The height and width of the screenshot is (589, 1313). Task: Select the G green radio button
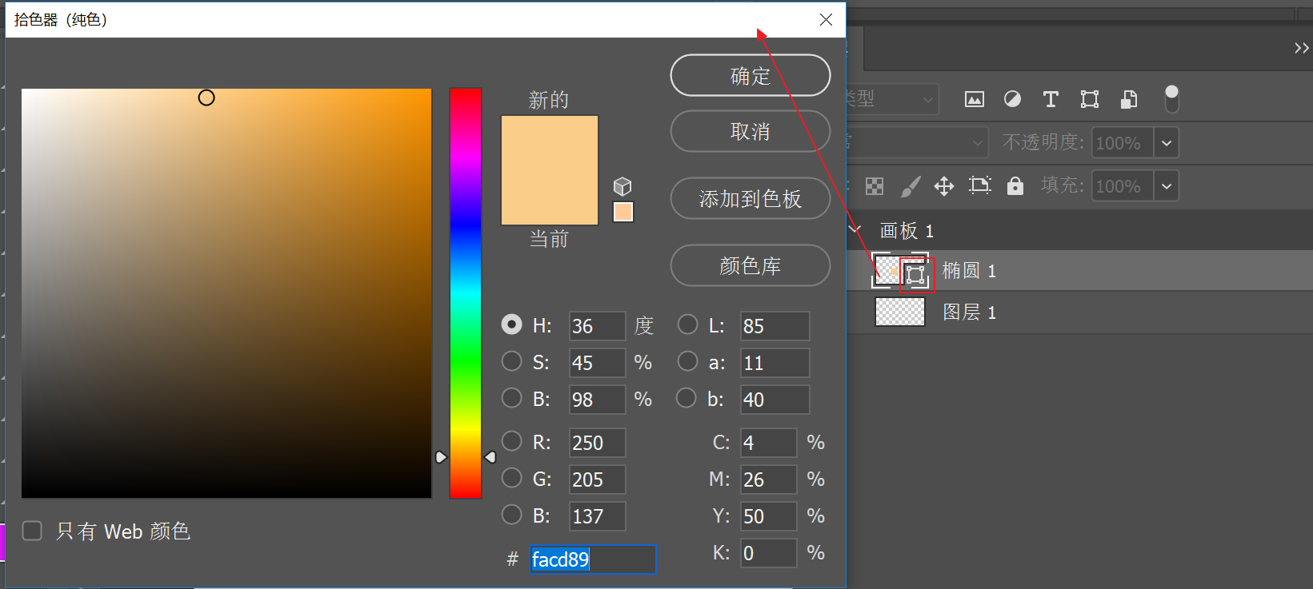pos(511,478)
